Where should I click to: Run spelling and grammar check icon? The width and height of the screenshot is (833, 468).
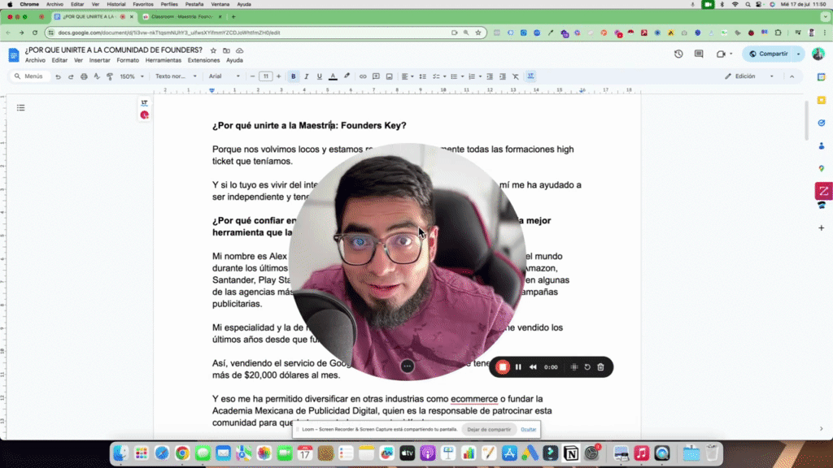click(x=97, y=76)
